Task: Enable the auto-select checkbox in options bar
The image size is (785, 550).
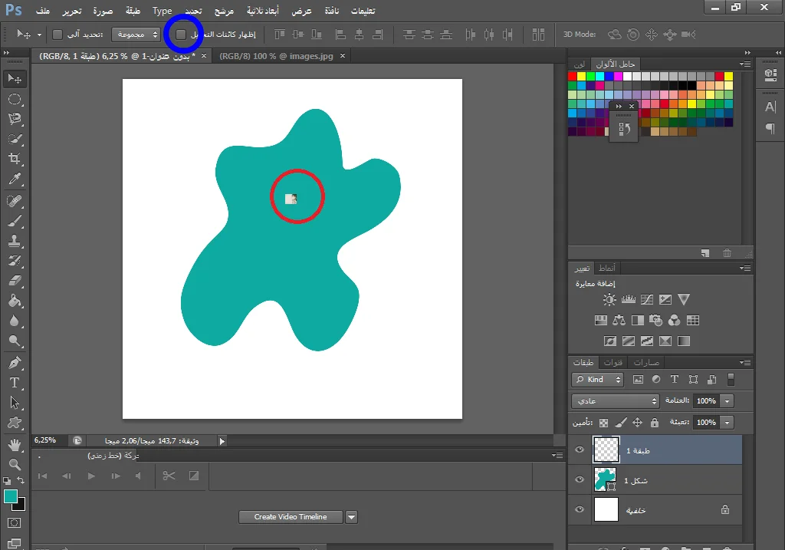Action: (57, 35)
